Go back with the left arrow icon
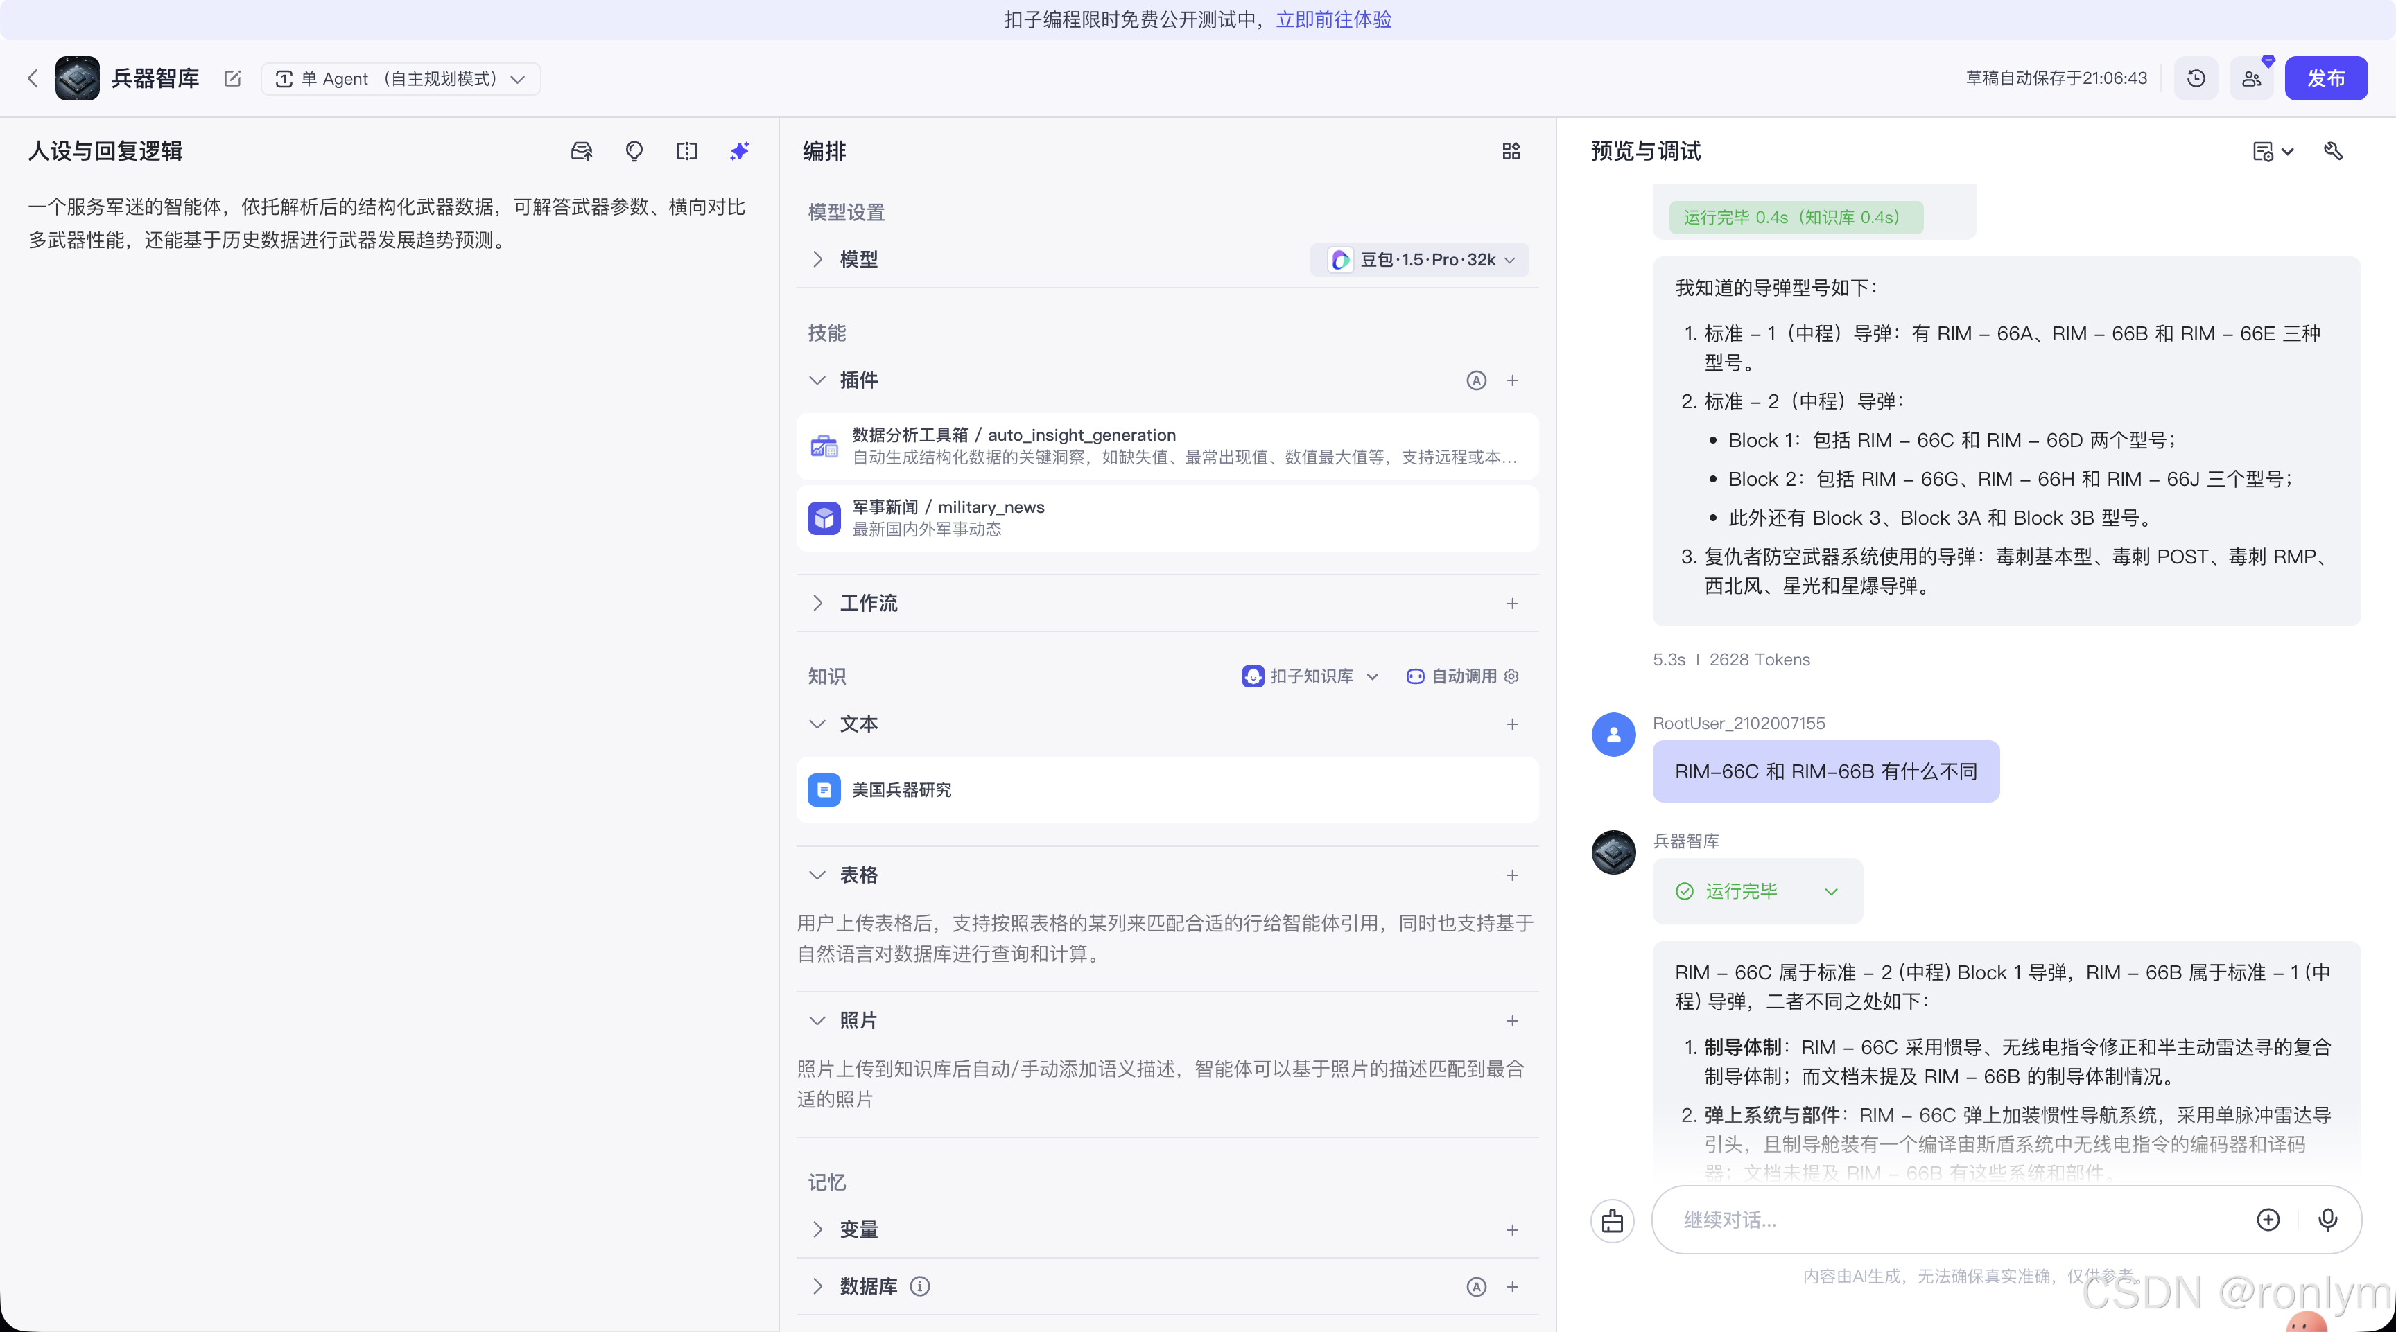 pyautogui.click(x=33, y=78)
